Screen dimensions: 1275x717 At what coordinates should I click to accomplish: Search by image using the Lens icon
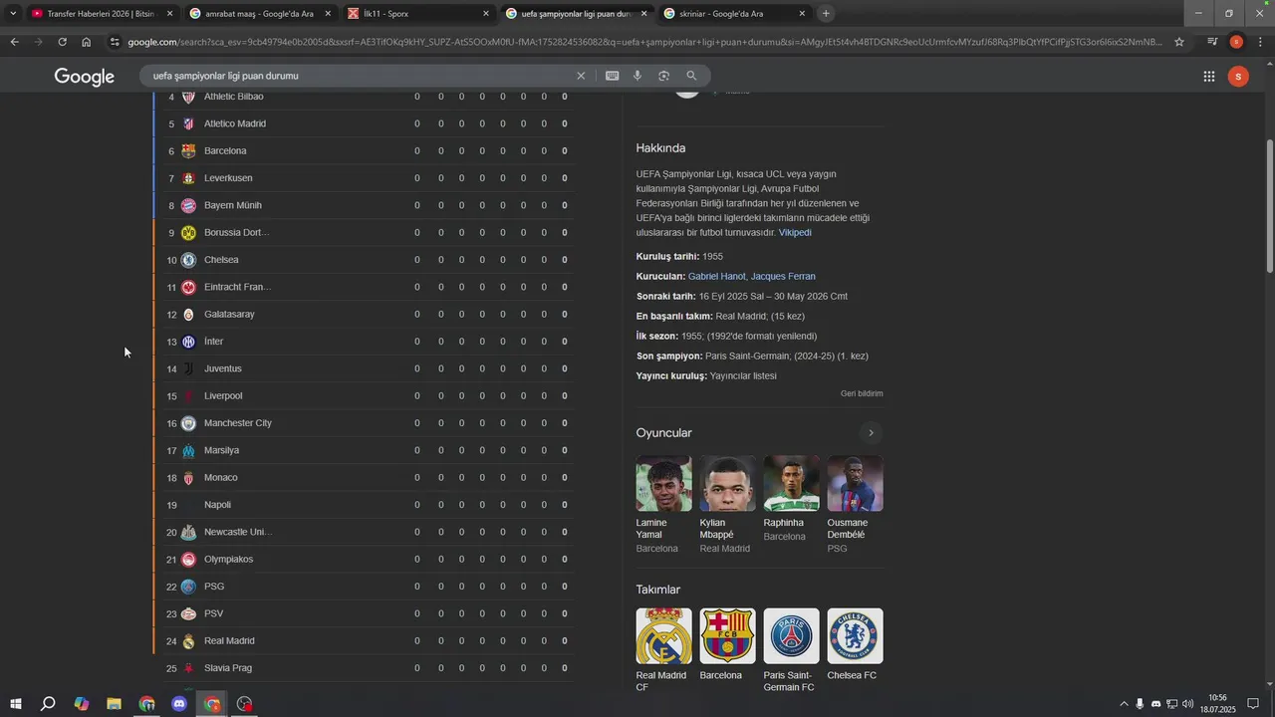point(663,76)
